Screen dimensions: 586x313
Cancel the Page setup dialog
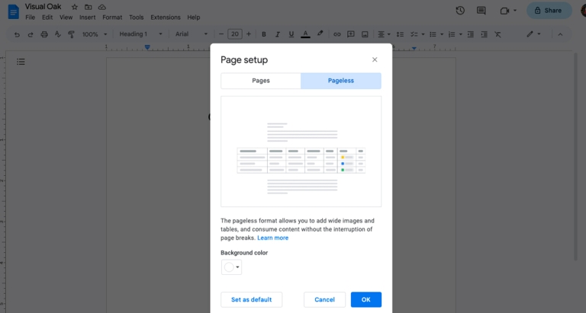pyautogui.click(x=324, y=299)
